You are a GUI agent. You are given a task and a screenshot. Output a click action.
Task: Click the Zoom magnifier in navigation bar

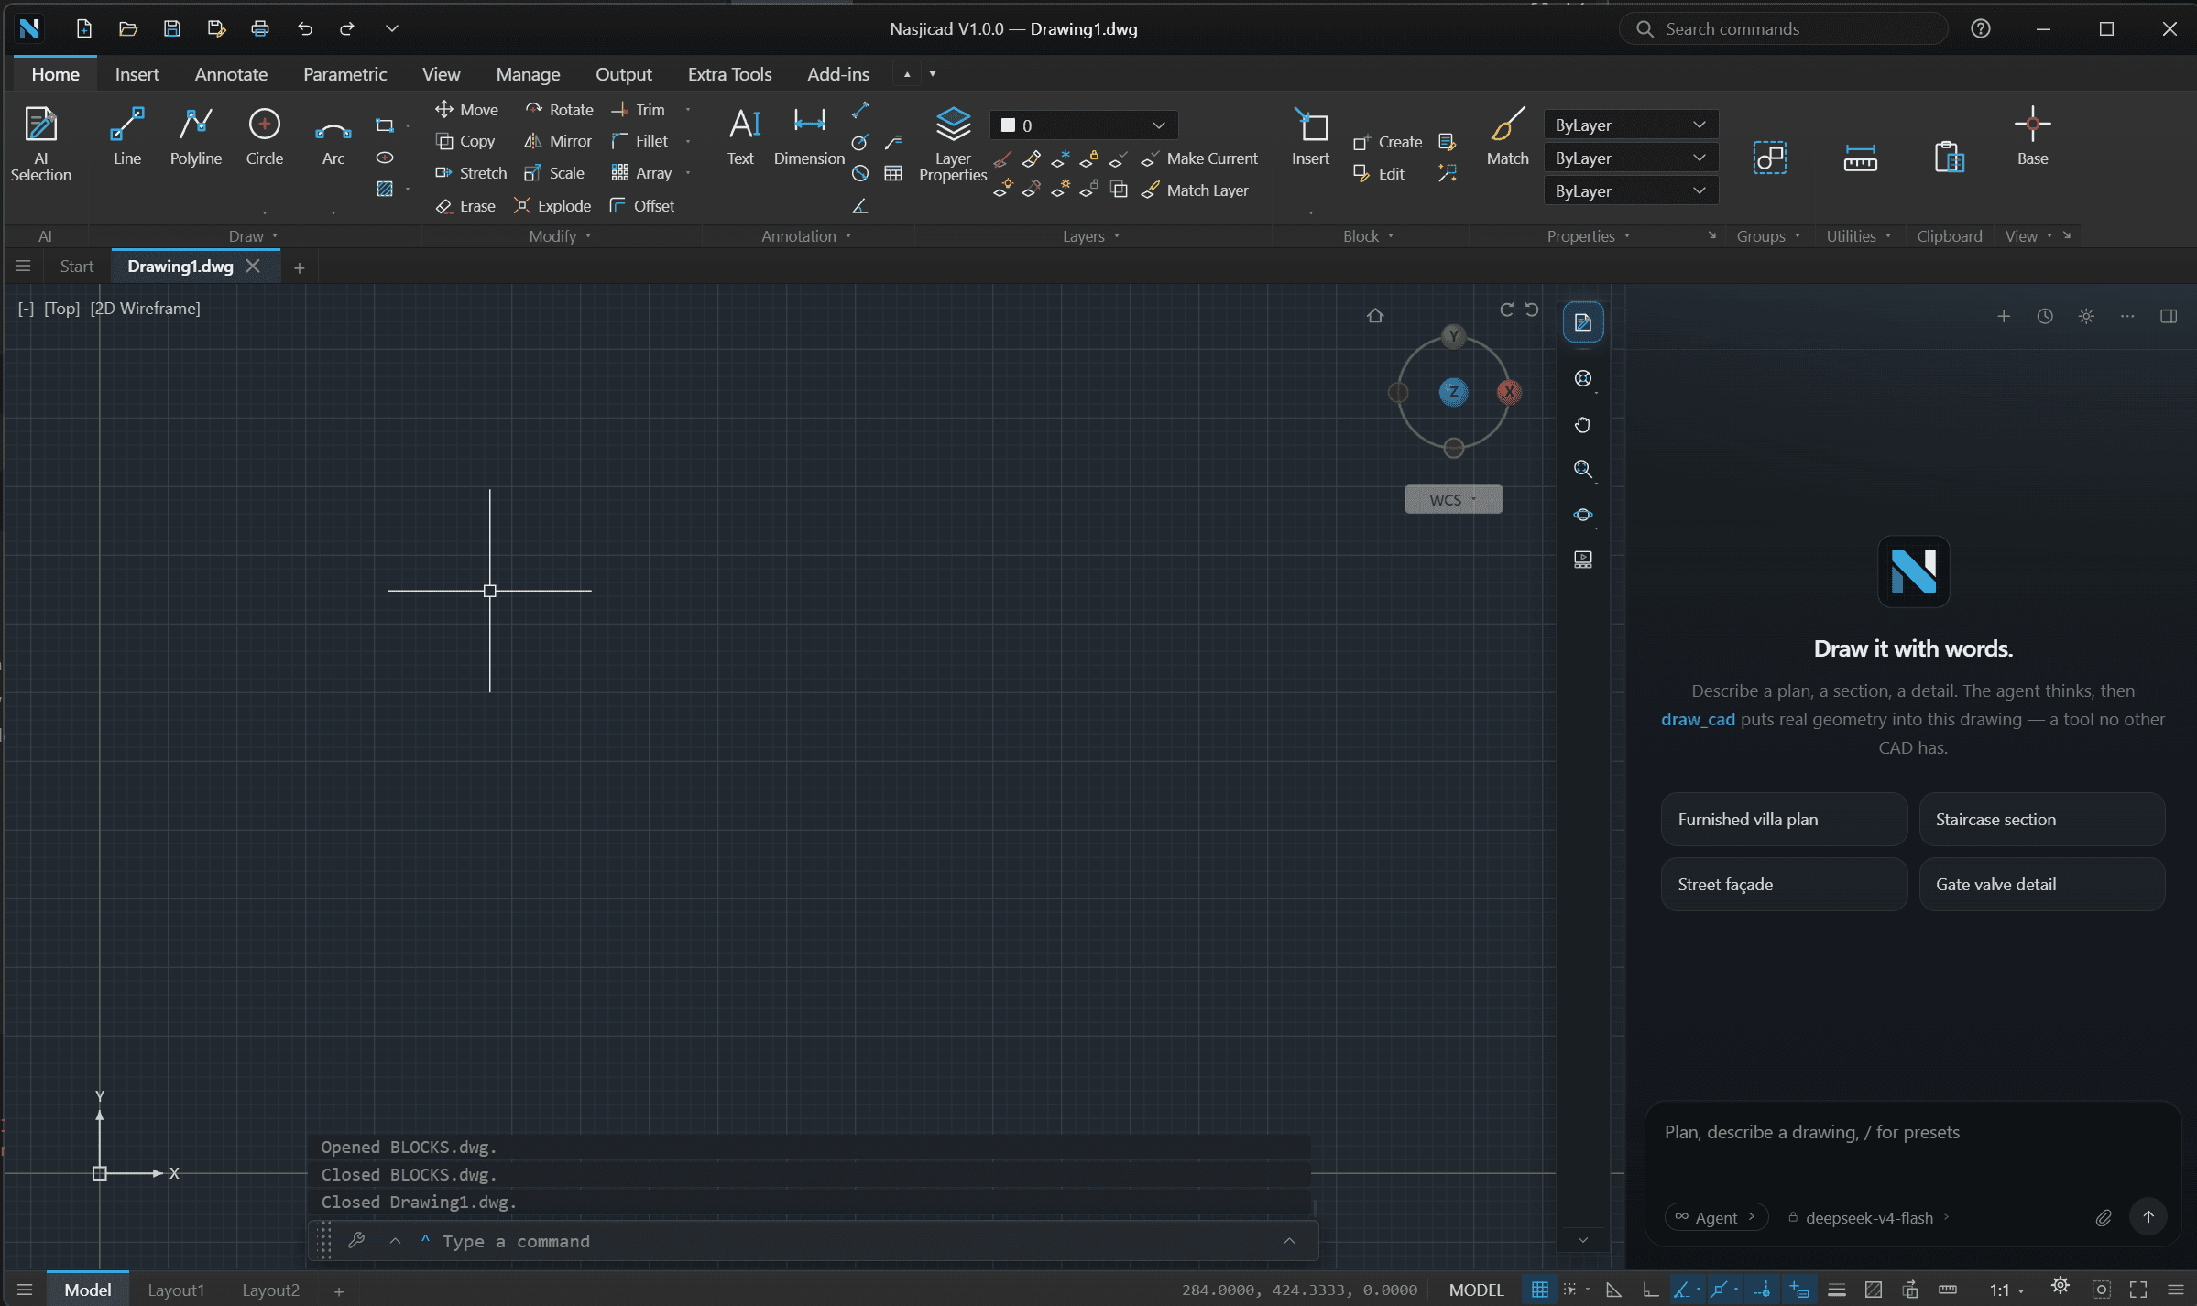coord(1582,469)
